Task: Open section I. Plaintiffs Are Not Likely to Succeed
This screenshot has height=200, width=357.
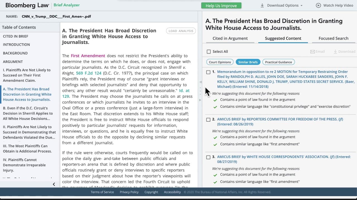Action: click(x=27, y=75)
